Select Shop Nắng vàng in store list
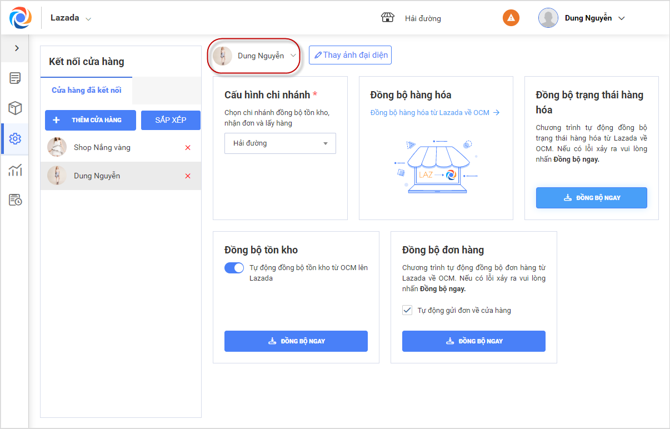Screen dimensions: 670x429 102,148
